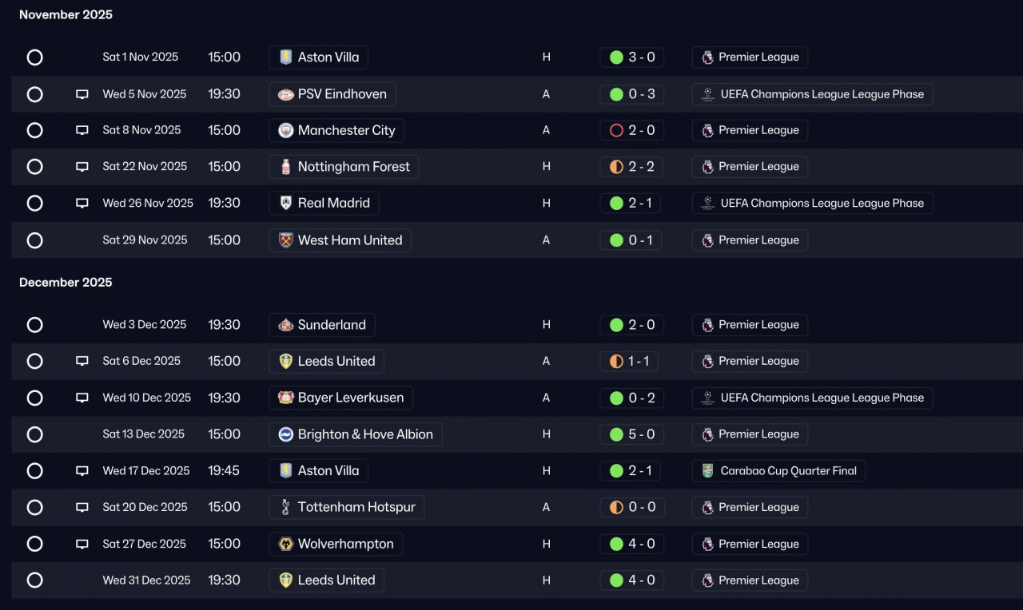Open the 5 - 0 result versus Brighton
The width and height of the screenshot is (1023, 610).
pyautogui.click(x=631, y=434)
